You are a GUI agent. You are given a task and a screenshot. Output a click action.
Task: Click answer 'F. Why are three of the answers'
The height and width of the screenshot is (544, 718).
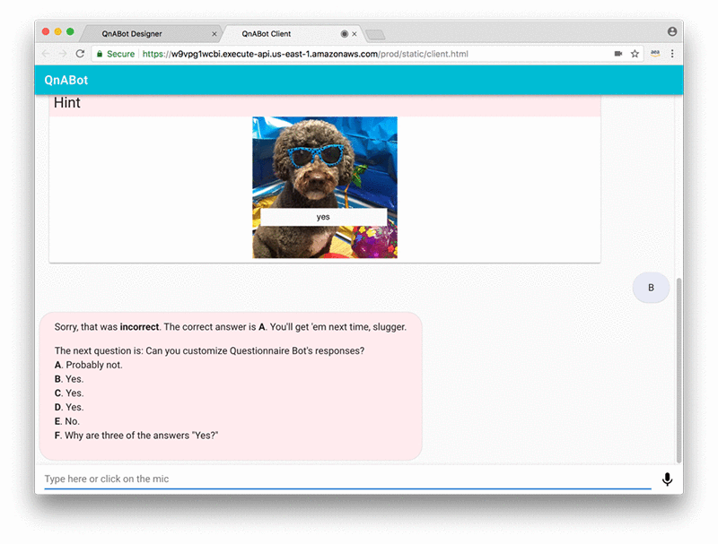(x=136, y=436)
